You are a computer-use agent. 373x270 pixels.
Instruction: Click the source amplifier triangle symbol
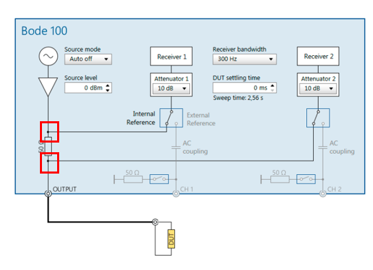point(48,87)
